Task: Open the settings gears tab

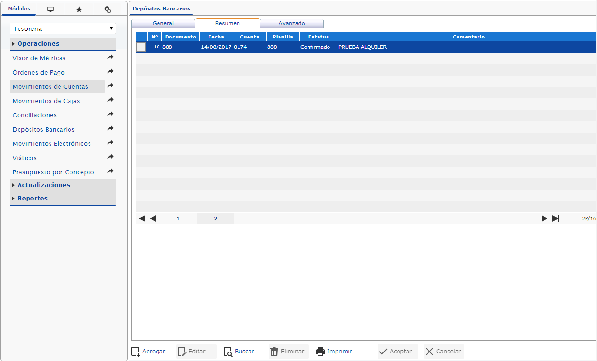Action: pyautogui.click(x=108, y=9)
